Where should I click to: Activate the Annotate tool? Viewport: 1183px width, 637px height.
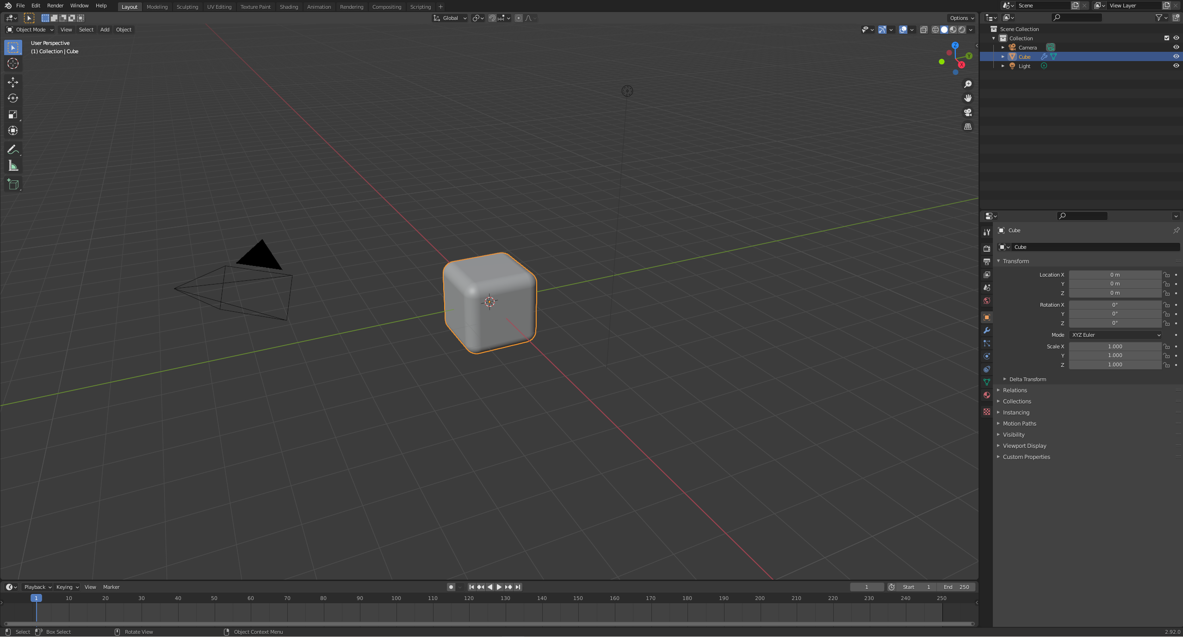point(12,149)
